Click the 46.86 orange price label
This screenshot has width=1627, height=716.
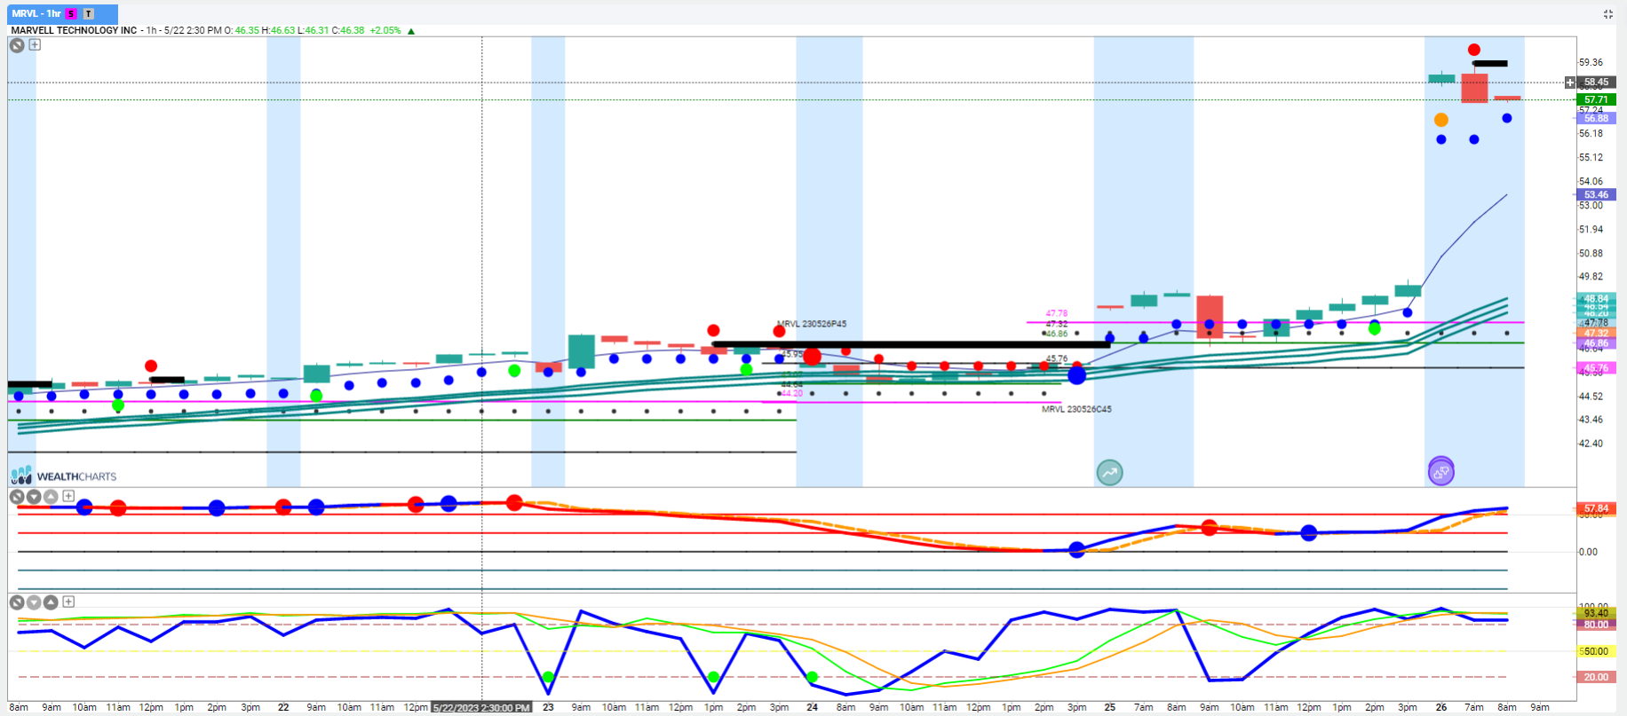tap(1596, 343)
